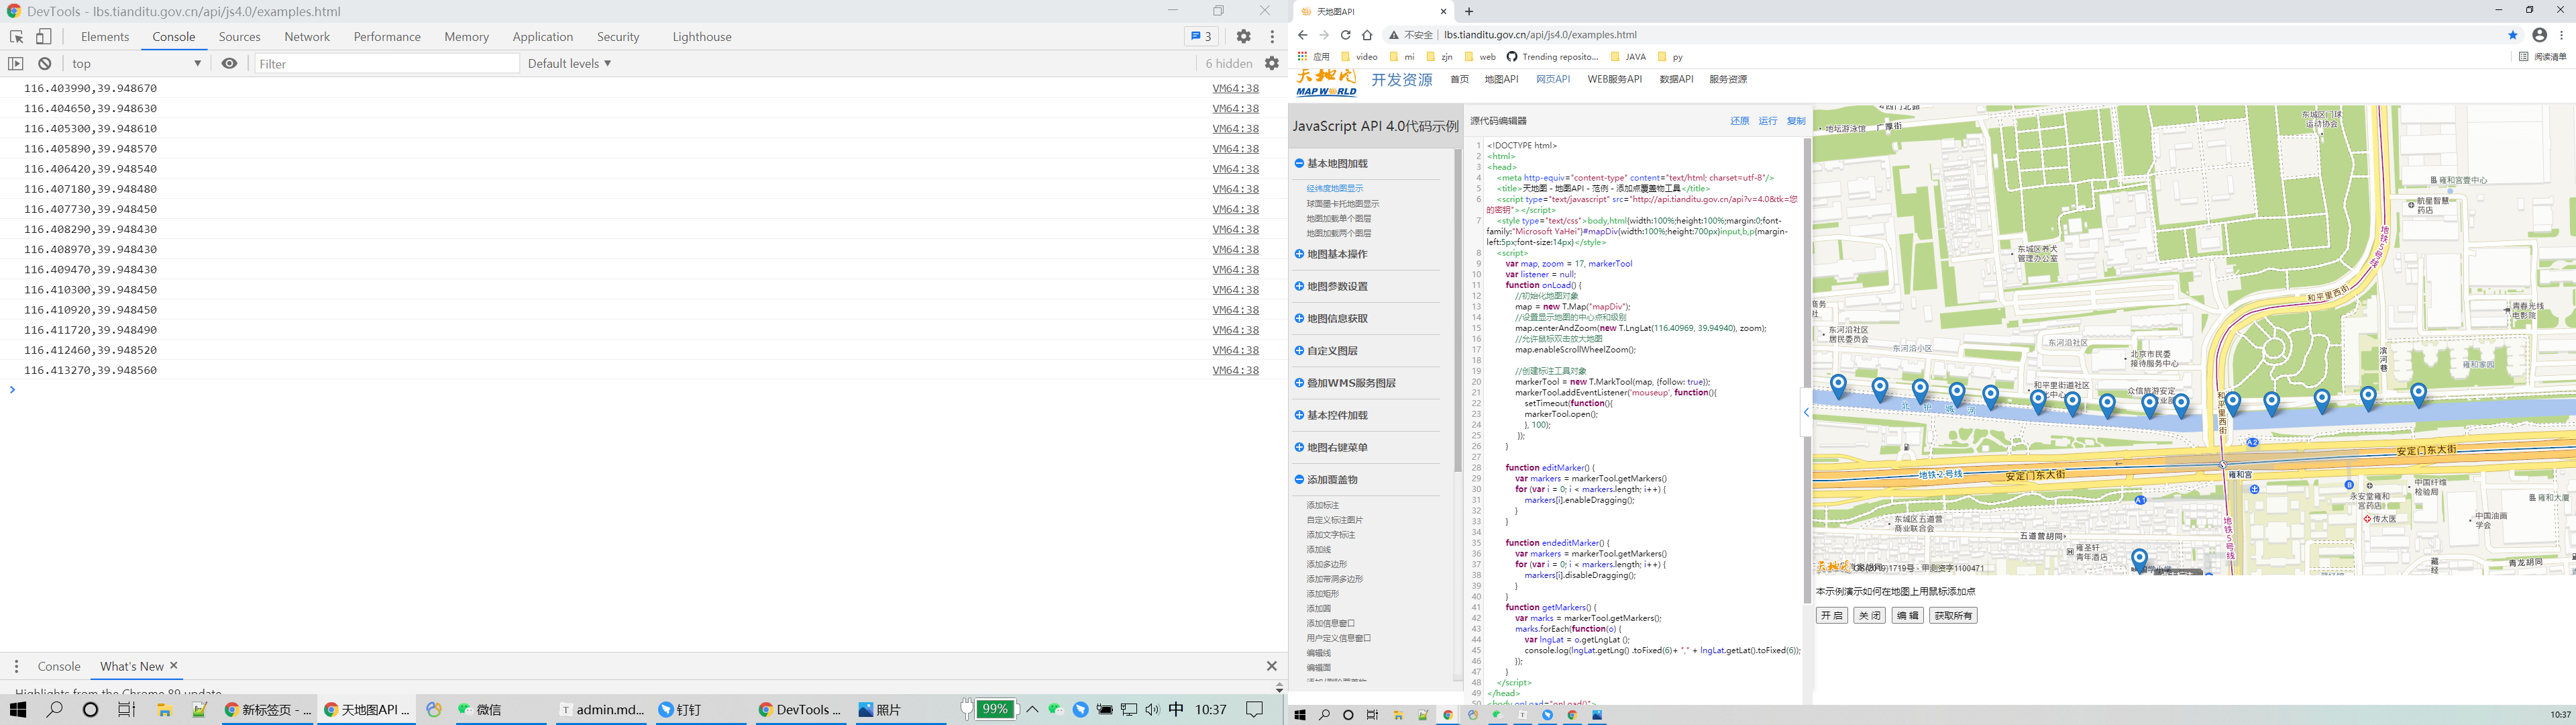2576x725 pixels.
Task: Open the drawer three-dot menu
Action: pyautogui.click(x=16, y=667)
